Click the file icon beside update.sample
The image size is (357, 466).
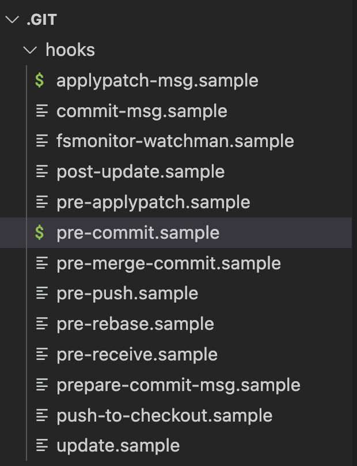(x=41, y=446)
